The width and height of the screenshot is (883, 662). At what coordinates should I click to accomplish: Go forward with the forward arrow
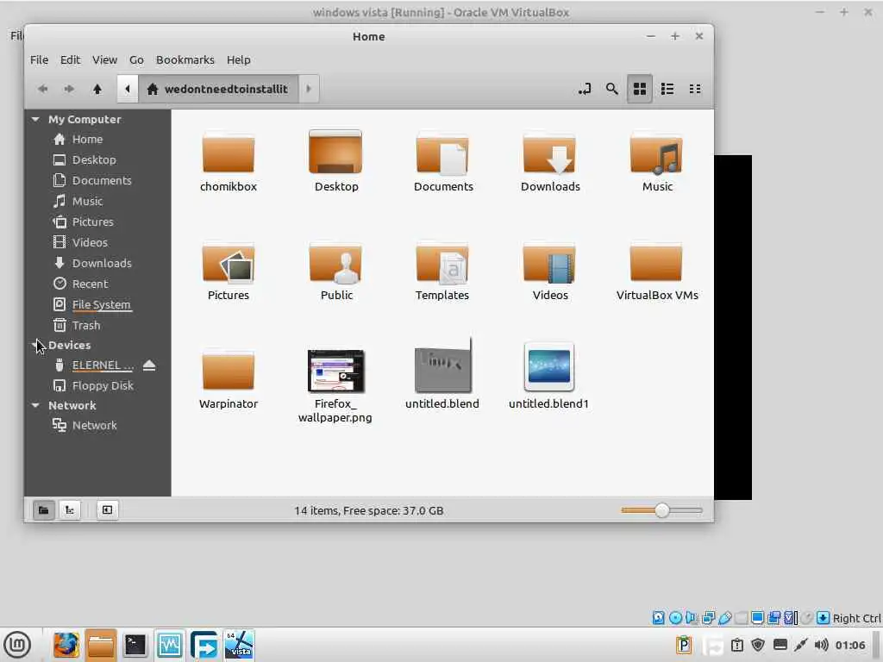tap(69, 89)
